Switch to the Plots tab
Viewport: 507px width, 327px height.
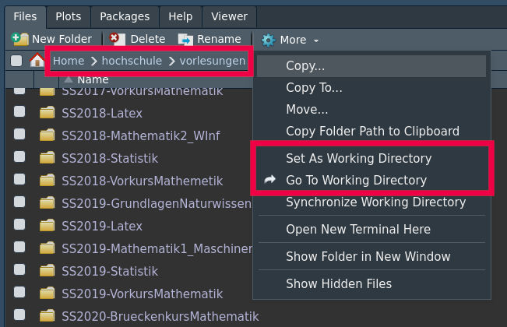(68, 16)
